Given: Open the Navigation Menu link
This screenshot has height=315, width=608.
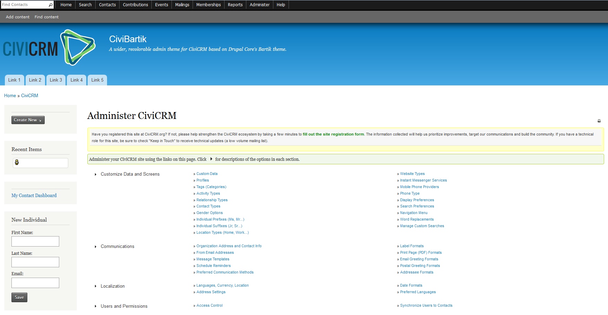Looking at the screenshot, I should click(x=414, y=213).
